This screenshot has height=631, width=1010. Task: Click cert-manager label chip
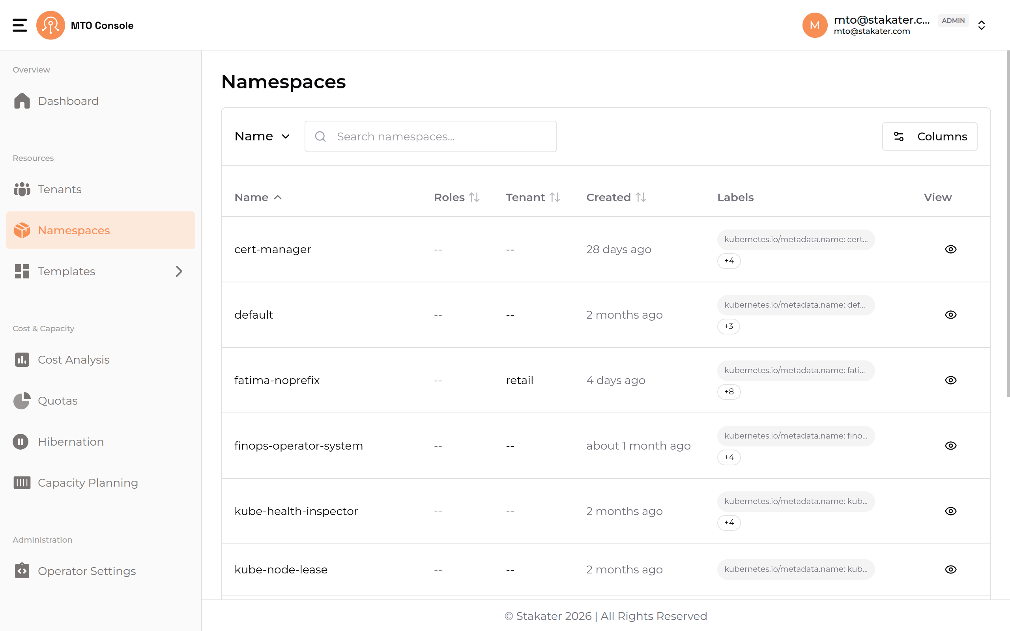pyautogui.click(x=796, y=239)
